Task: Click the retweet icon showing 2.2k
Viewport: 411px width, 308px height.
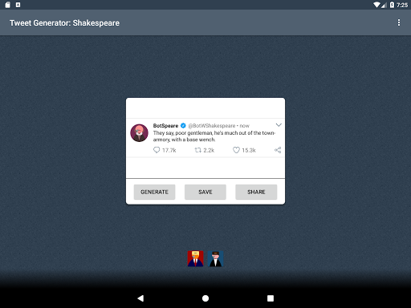Action: pos(197,150)
